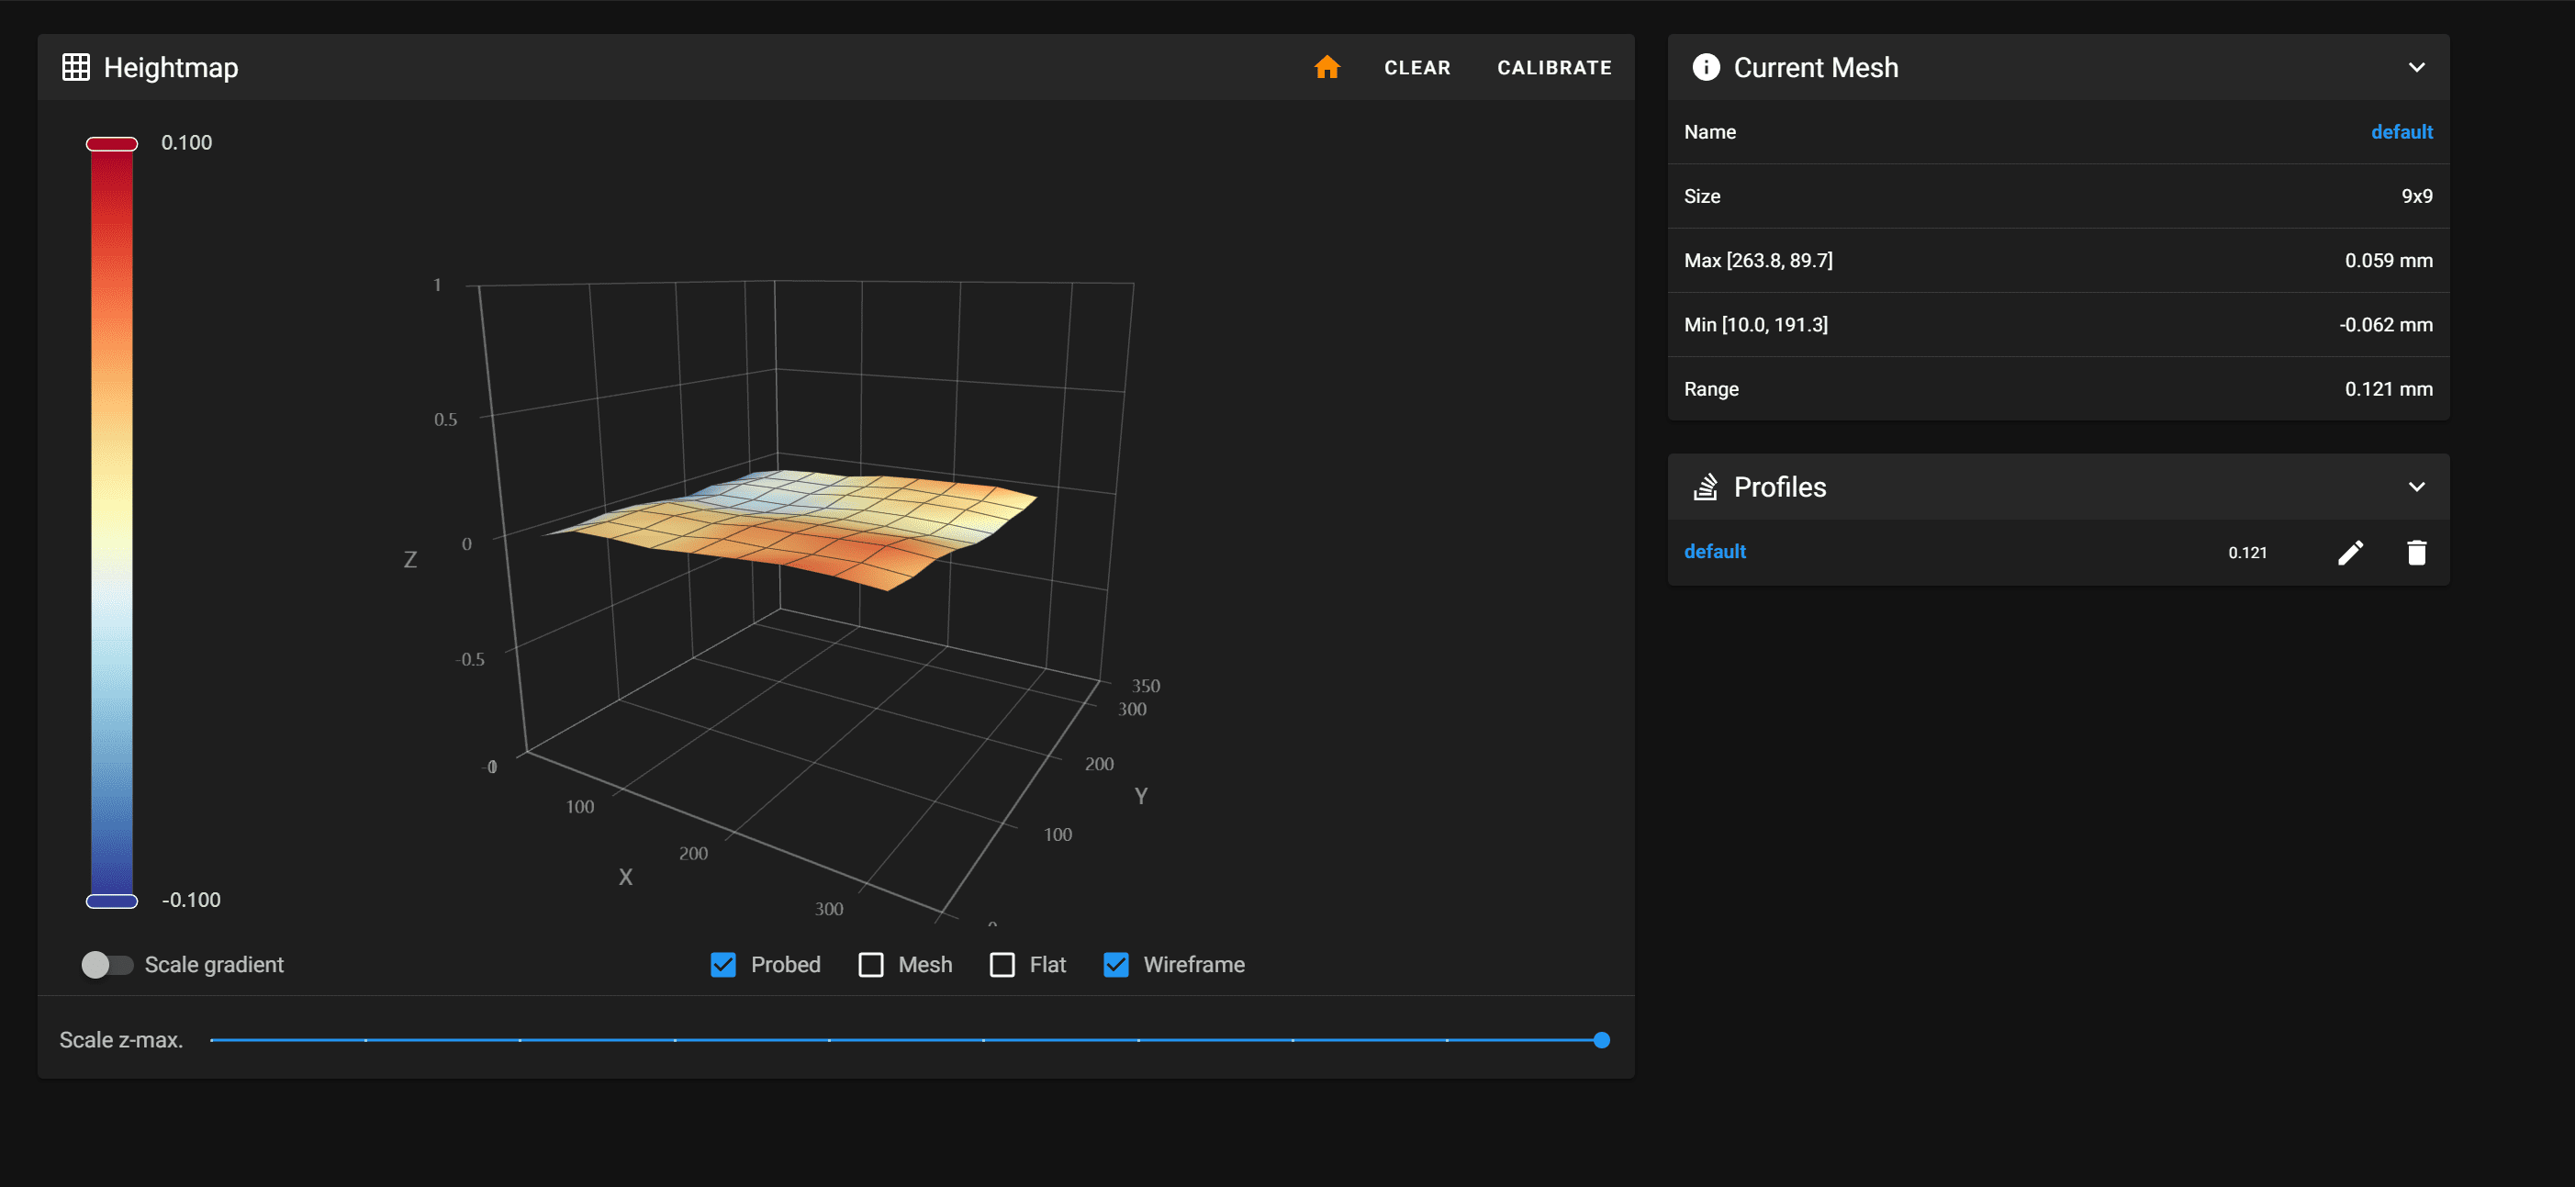This screenshot has width=2575, height=1187.
Task: Click the Profiles stack icon
Action: [x=1706, y=487]
